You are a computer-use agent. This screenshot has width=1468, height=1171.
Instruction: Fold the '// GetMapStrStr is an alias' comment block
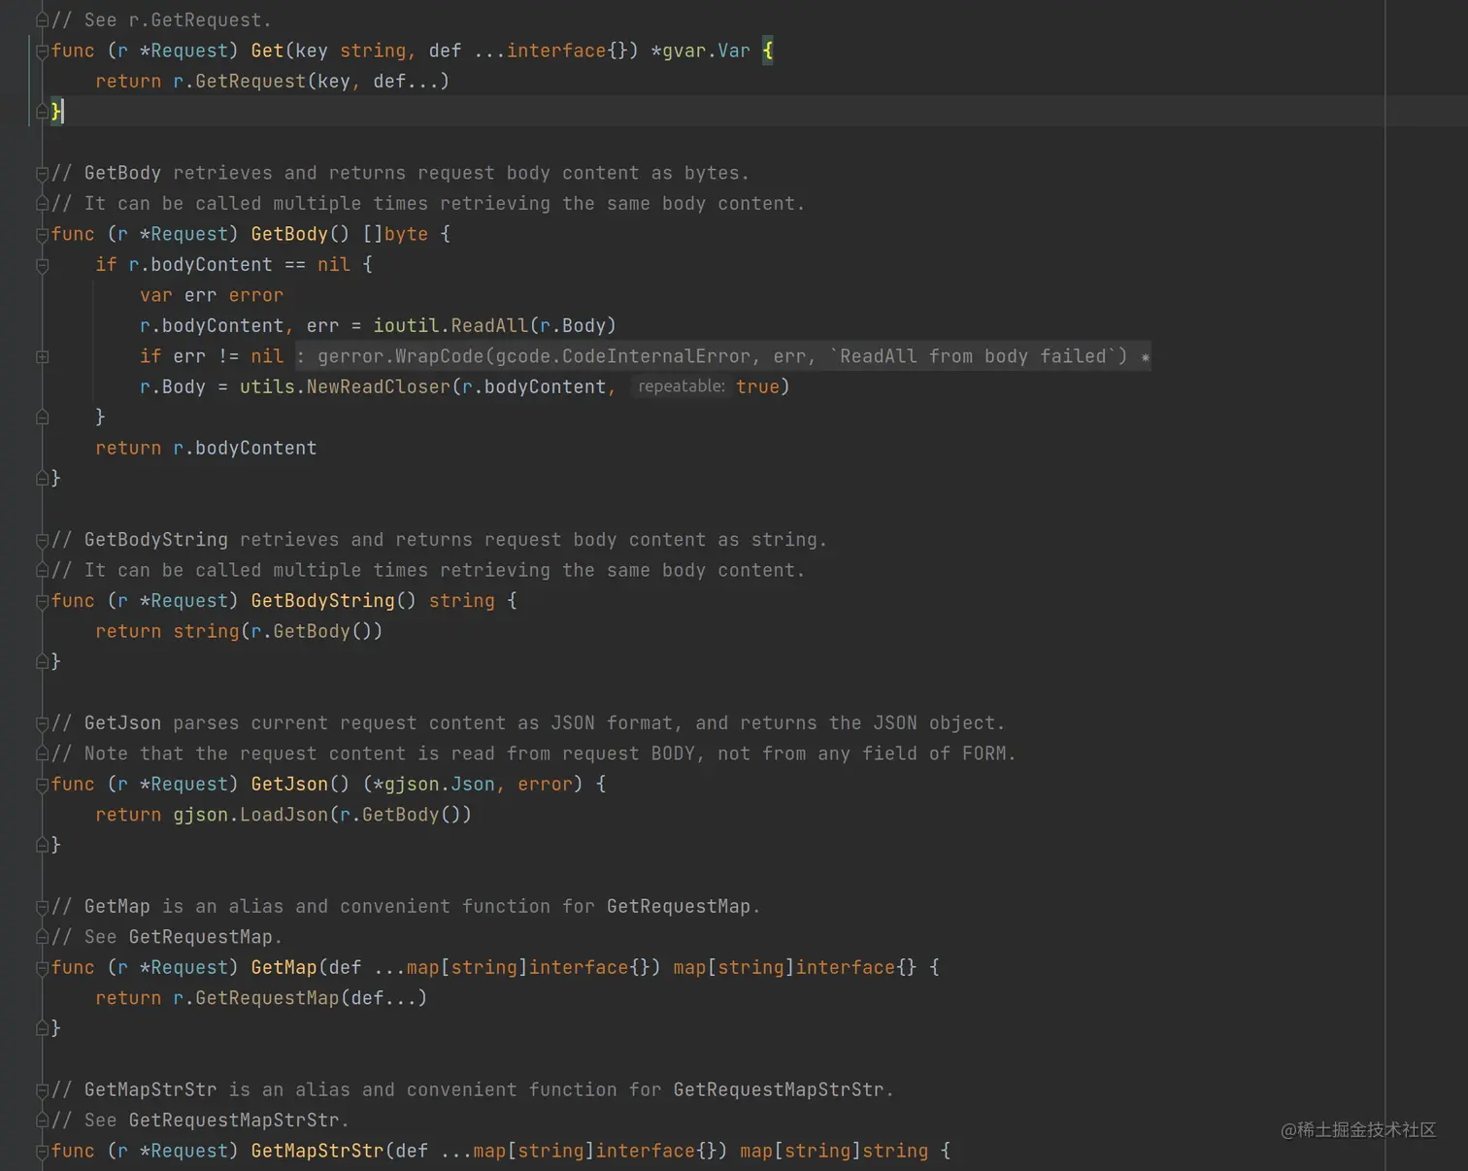[x=42, y=1090]
